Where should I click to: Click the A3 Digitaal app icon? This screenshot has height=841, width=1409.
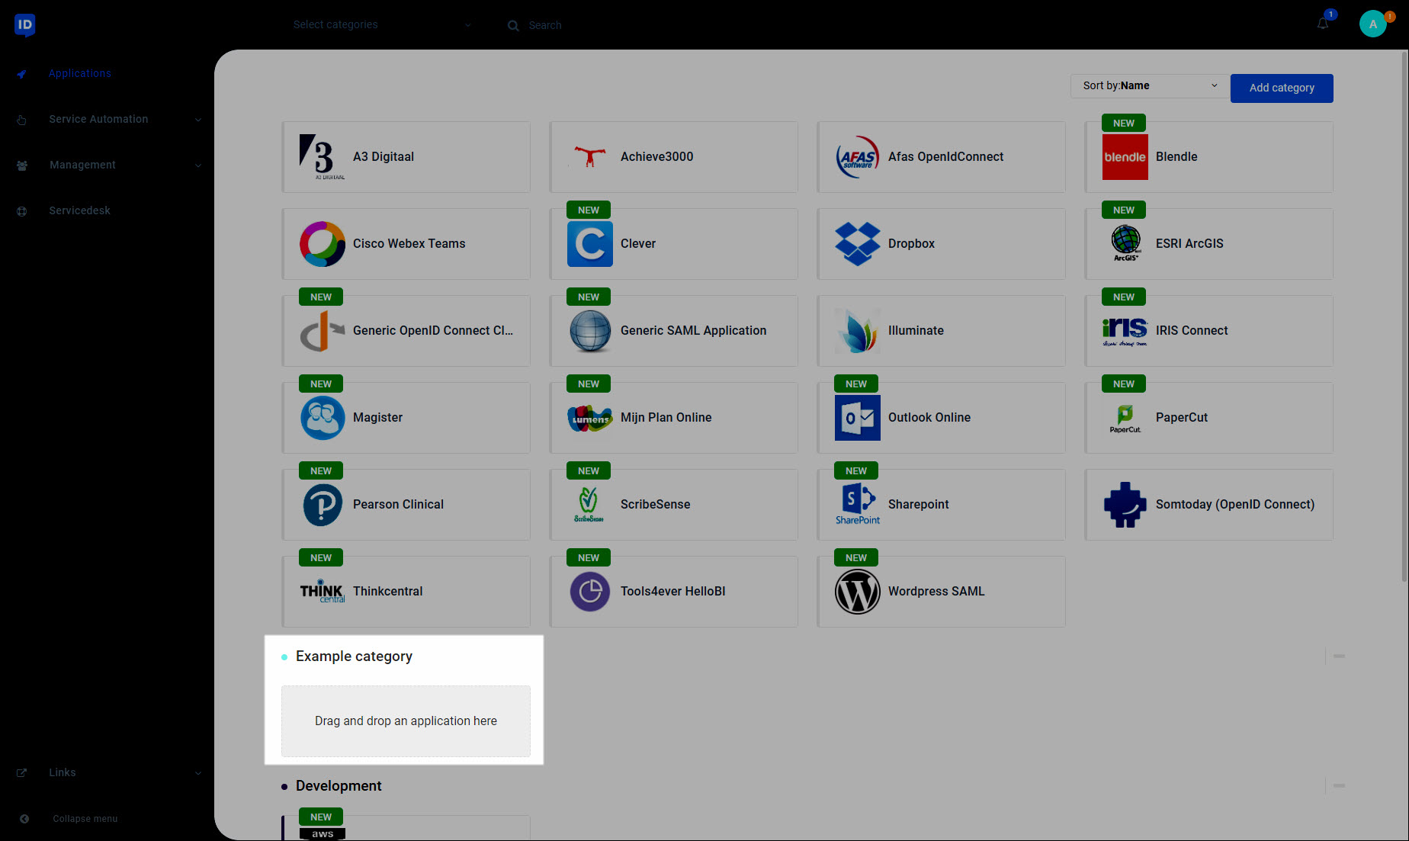323,157
